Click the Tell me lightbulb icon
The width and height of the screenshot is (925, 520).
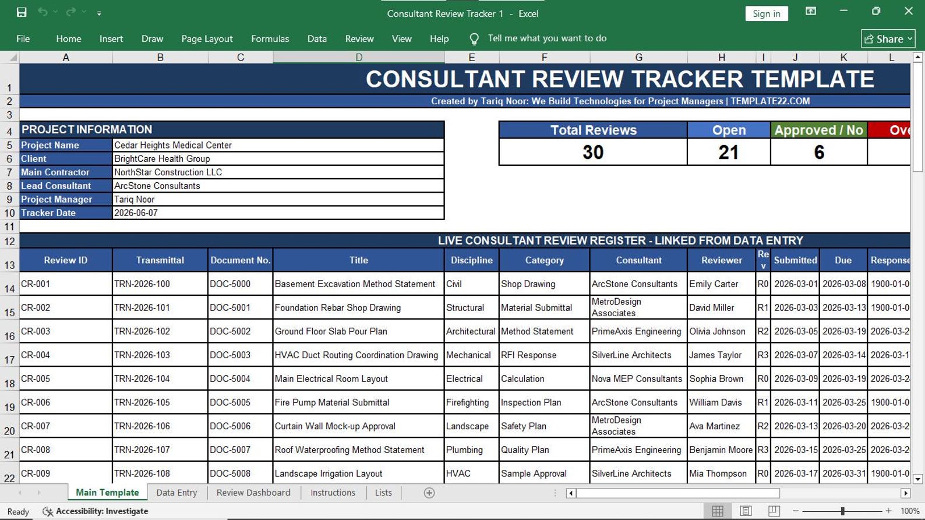pos(474,39)
